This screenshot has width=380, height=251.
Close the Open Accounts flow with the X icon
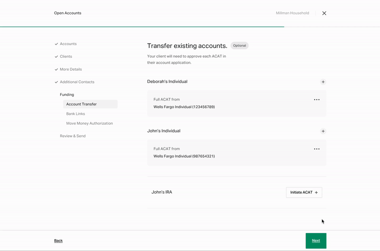(324, 13)
